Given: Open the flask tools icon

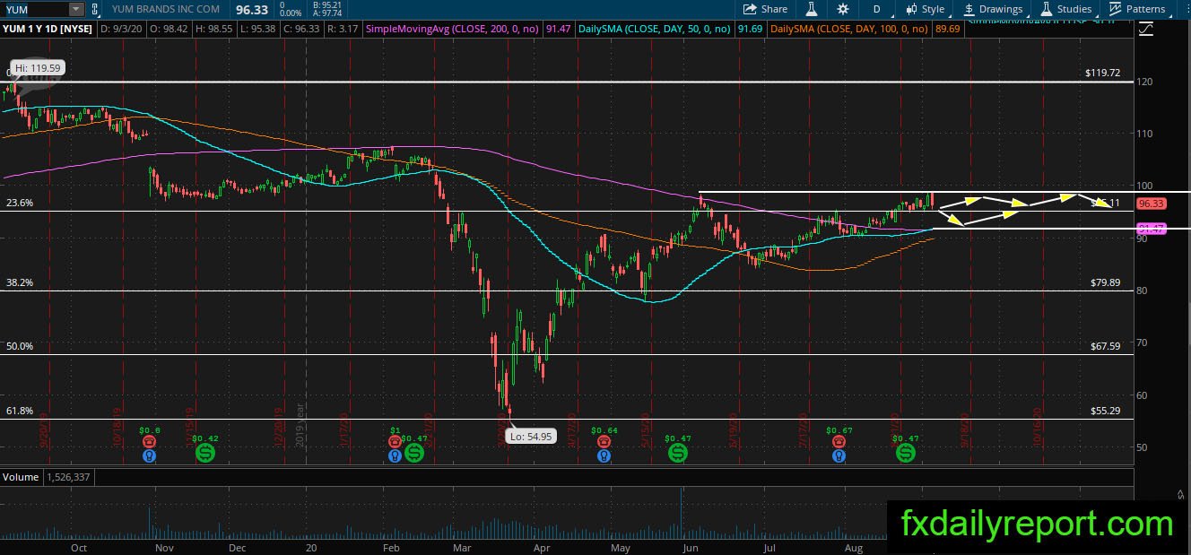Looking at the screenshot, I should tap(811, 9).
